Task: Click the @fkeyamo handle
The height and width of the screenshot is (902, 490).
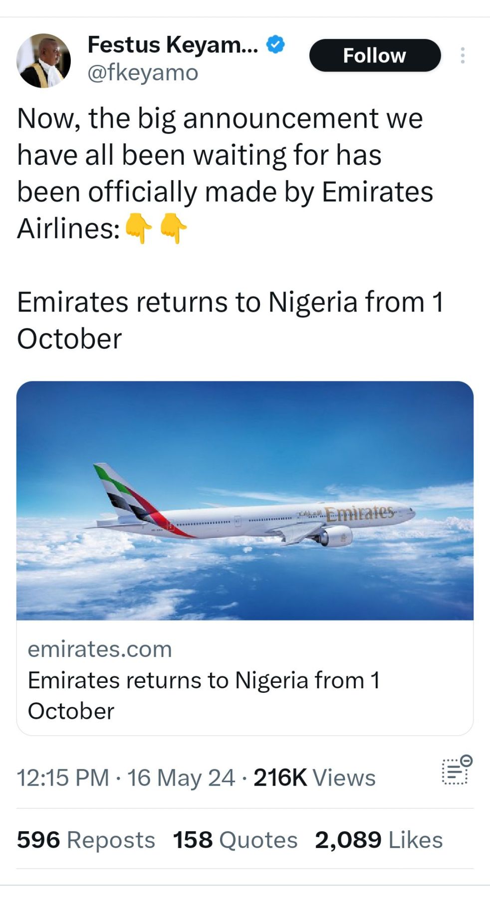Action: 143,73
